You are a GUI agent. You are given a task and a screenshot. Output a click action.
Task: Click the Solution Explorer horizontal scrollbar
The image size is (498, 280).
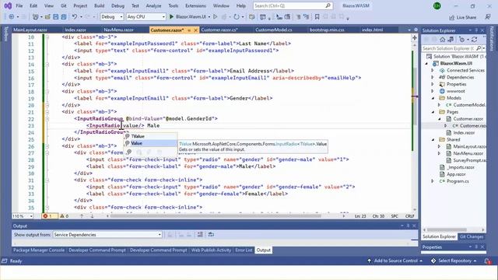(x=446, y=229)
